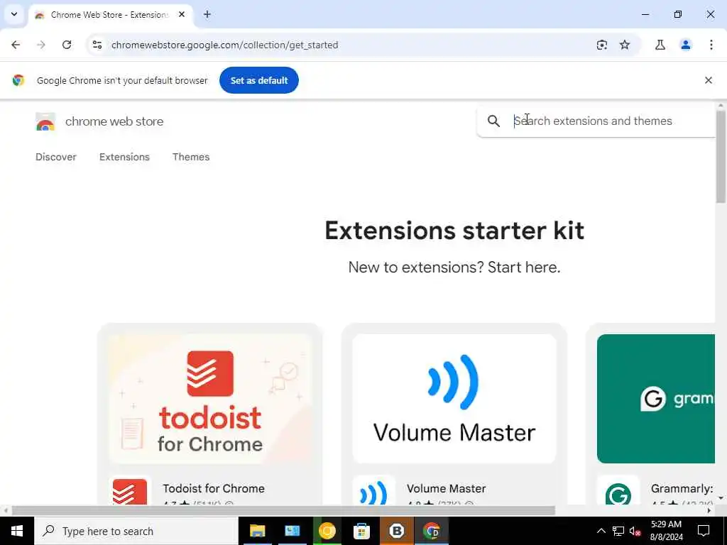Image resolution: width=727 pixels, height=545 pixels.
Task: Bookmark this tab with star icon
Action: click(x=625, y=45)
